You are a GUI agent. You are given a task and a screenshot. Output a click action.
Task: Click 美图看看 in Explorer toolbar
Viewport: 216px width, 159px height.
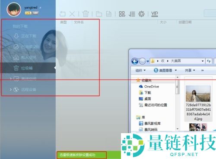pos(163,70)
